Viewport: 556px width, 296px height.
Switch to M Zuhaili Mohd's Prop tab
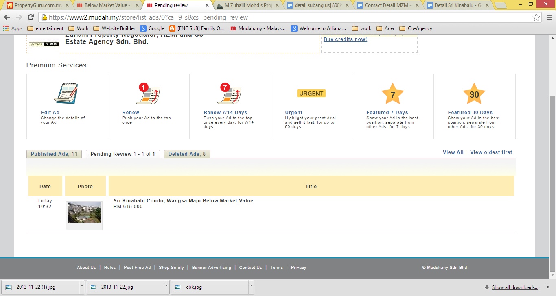tap(247, 5)
